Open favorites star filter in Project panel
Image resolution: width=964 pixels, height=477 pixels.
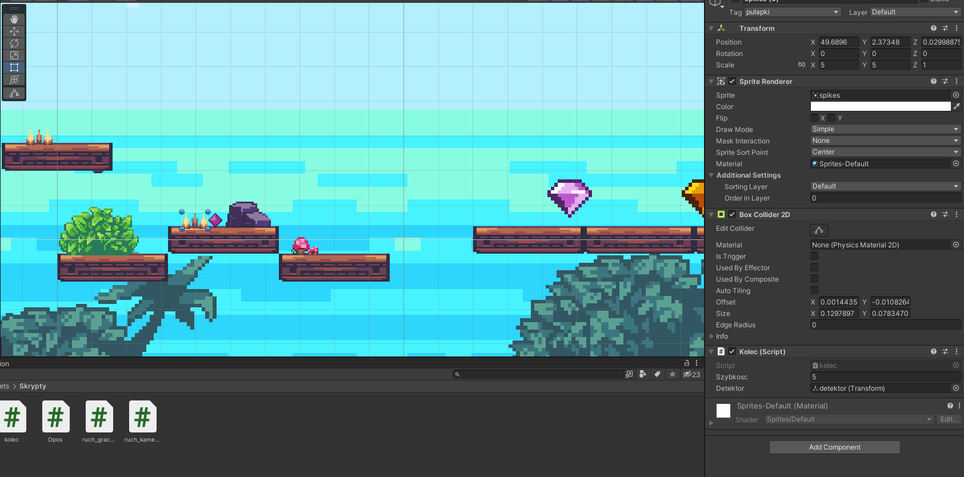point(673,374)
